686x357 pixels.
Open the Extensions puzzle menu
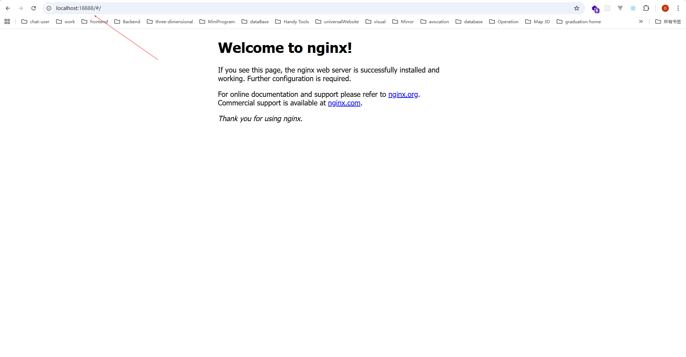[x=646, y=8]
